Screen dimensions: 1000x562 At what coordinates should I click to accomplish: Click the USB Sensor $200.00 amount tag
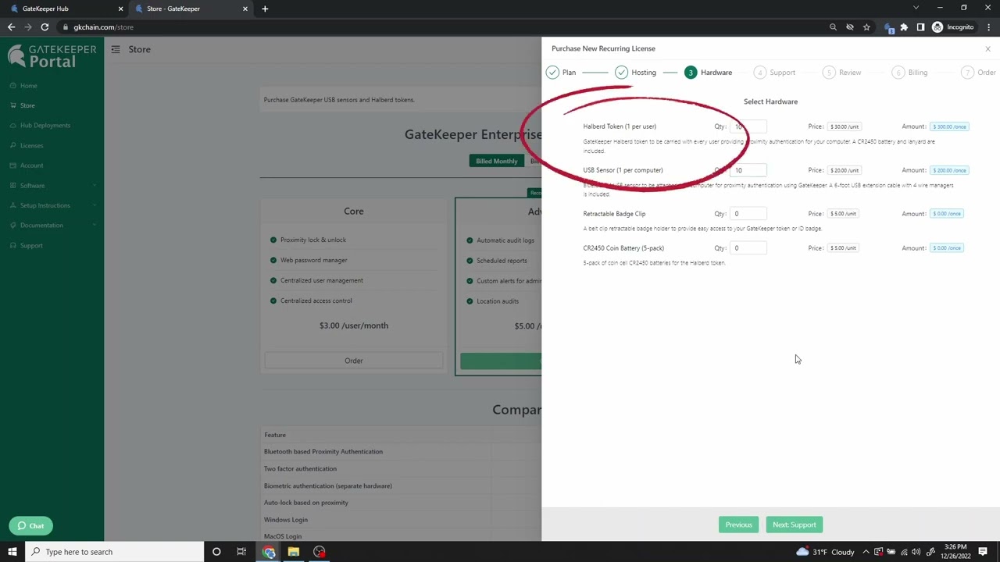click(x=949, y=170)
